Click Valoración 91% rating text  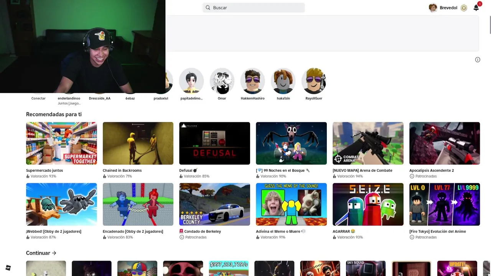[x=273, y=237]
